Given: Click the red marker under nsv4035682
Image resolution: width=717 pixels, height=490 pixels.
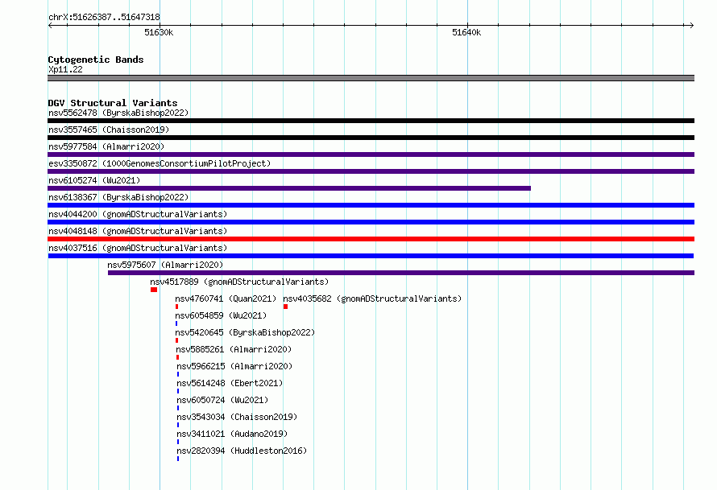Looking at the screenshot, I should click(286, 307).
